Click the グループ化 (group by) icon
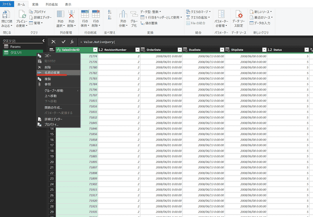313x217 pixels. tap(134, 15)
